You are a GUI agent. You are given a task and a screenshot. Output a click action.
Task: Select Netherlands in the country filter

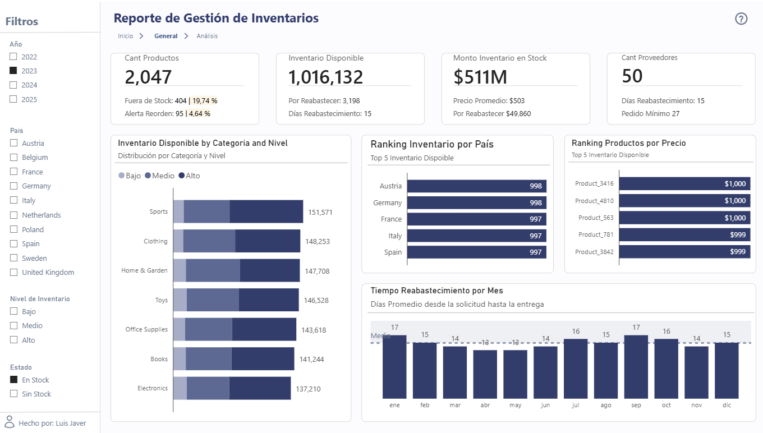pos(14,215)
